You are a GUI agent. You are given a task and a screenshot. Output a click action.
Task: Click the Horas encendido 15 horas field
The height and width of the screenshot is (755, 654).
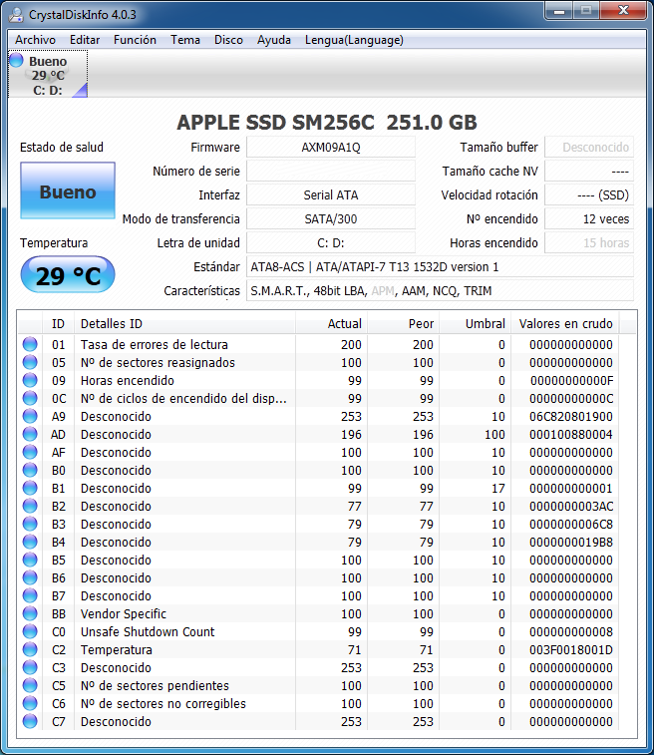click(589, 243)
